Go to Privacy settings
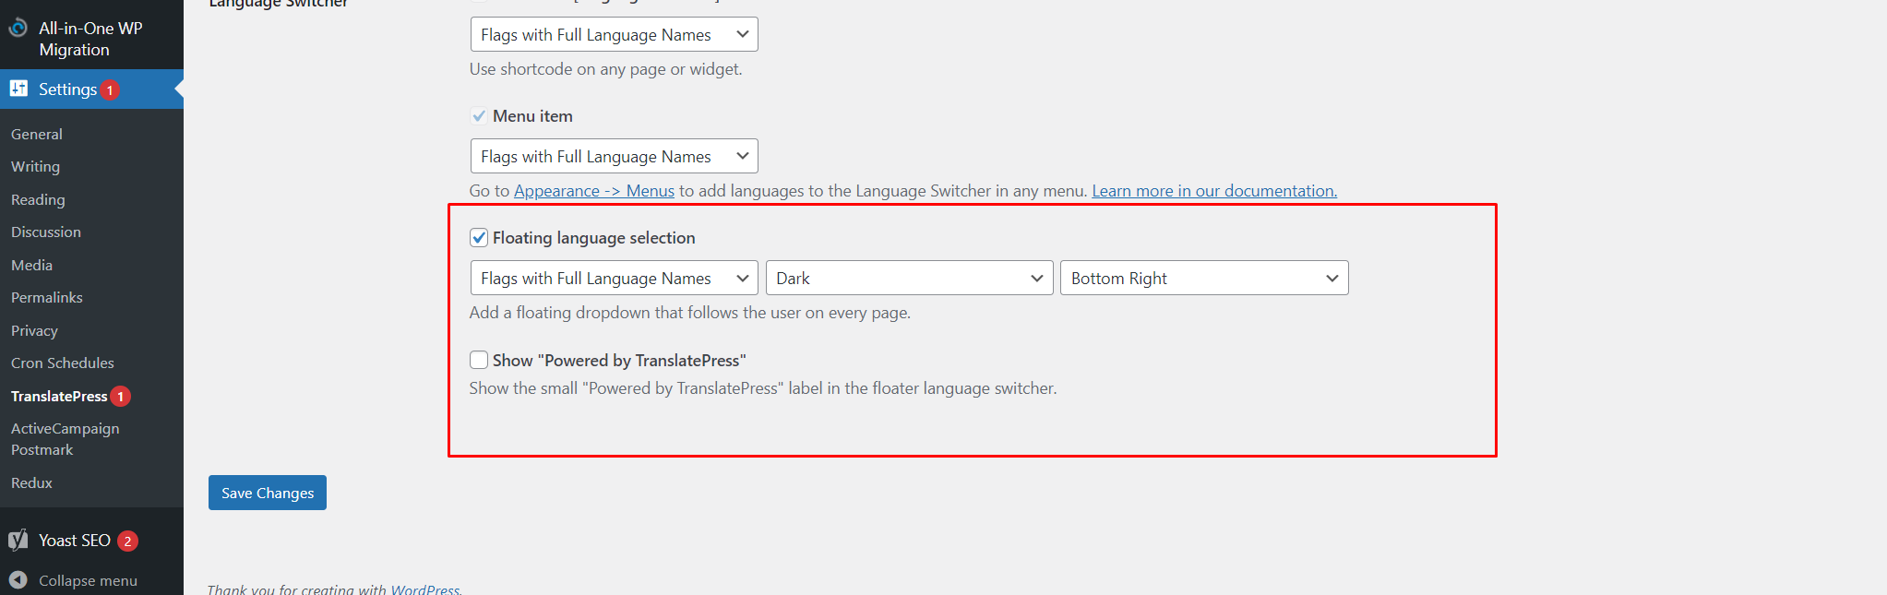This screenshot has height=595, width=1887. coord(34,330)
